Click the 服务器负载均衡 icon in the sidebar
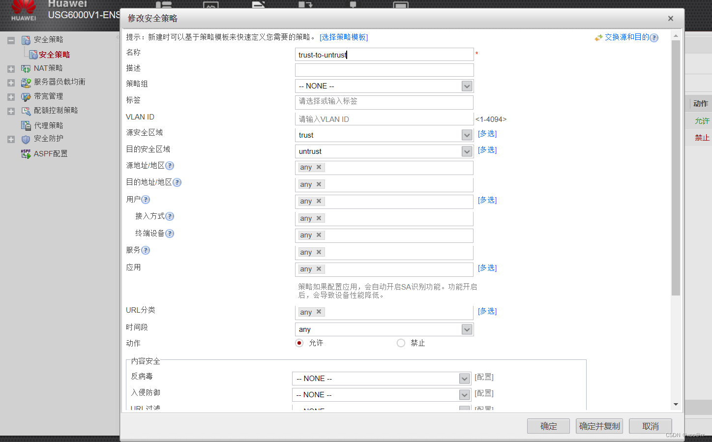712x442 pixels. (x=26, y=83)
